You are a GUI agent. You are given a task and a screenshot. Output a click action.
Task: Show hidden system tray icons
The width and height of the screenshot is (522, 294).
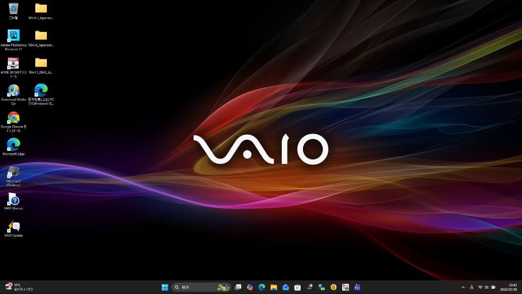[x=463, y=287]
